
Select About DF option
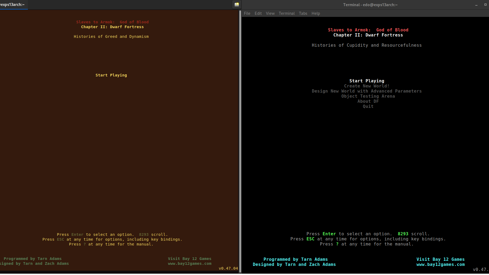[368, 101]
